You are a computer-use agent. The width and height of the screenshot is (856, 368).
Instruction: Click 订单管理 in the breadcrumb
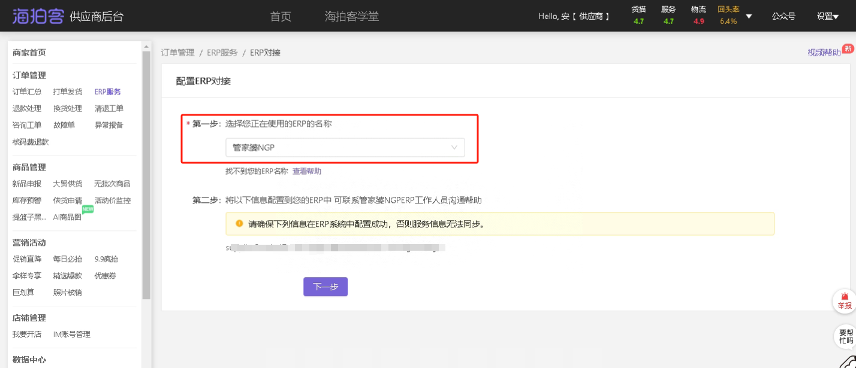177,53
